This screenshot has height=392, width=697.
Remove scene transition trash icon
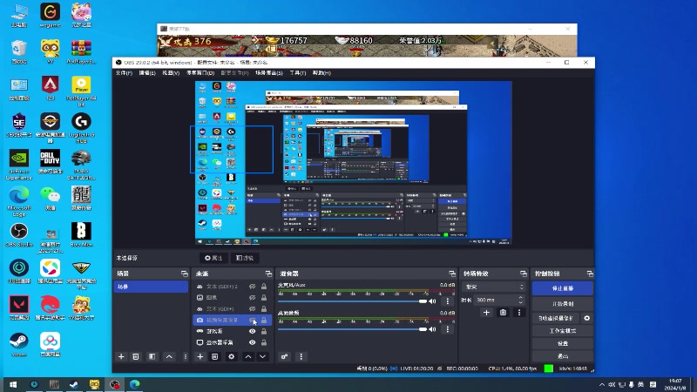click(x=503, y=313)
